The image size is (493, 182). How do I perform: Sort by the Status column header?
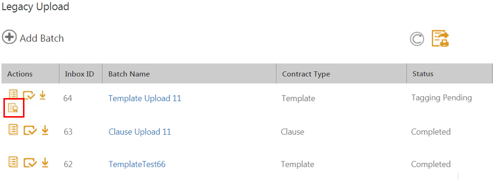point(423,74)
